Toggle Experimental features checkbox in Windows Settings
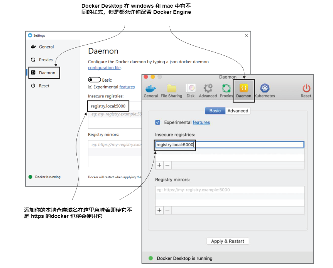 [90, 87]
